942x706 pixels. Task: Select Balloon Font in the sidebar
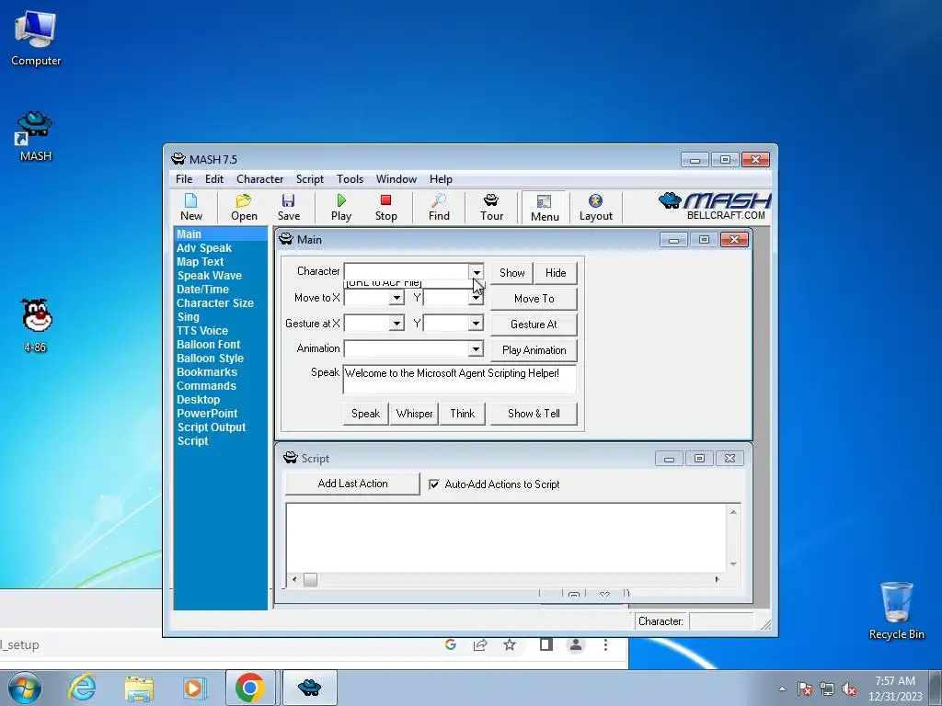pyautogui.click(x=209, y=345)
